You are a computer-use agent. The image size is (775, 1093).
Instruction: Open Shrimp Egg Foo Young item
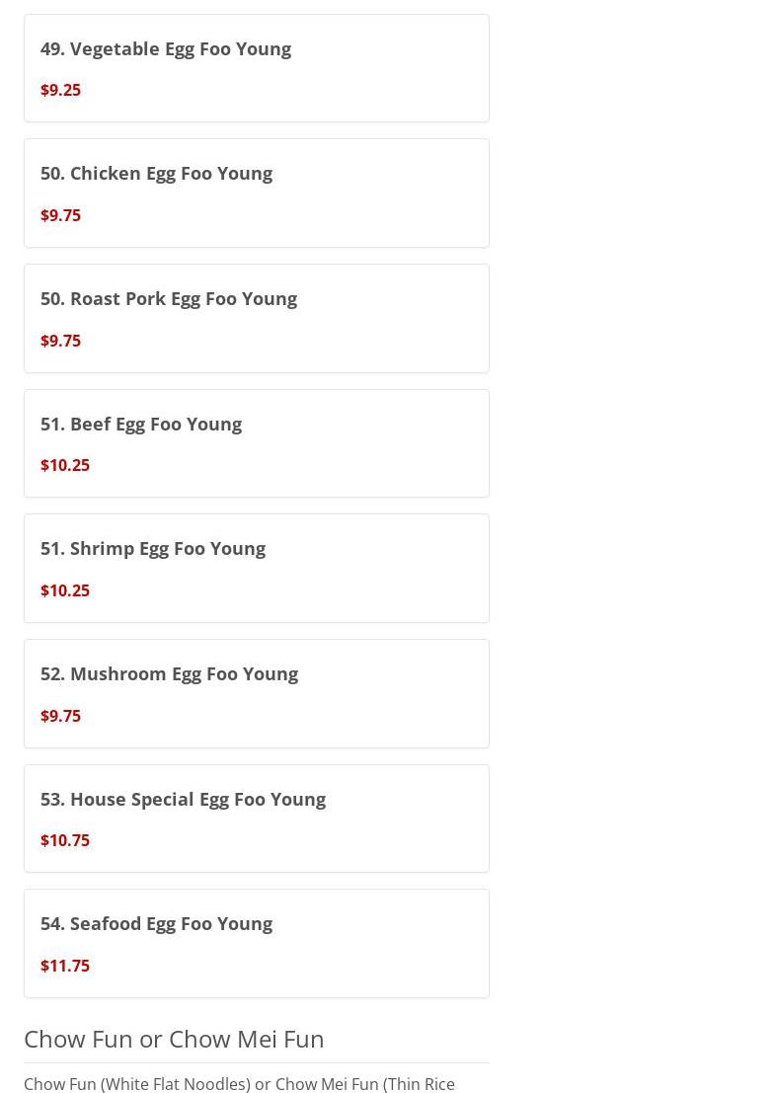point(152,548)
